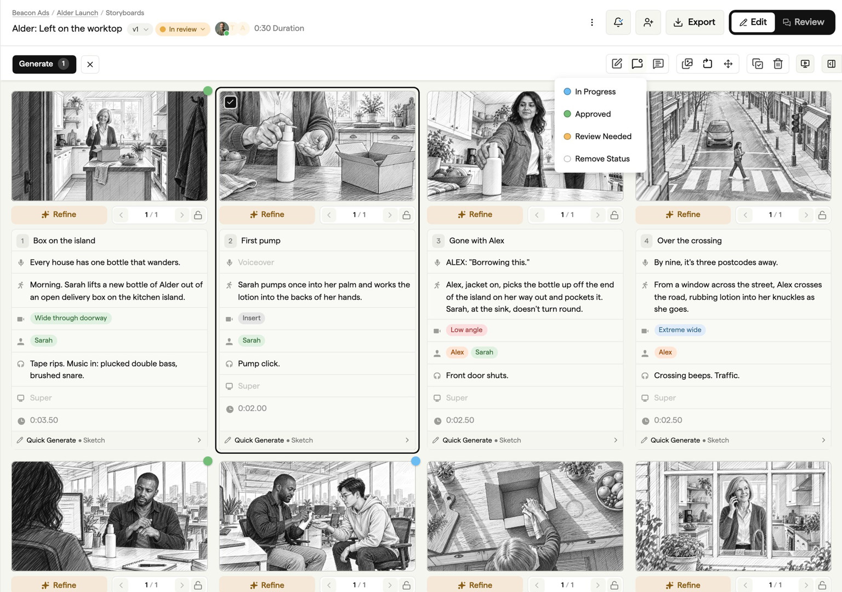Choose Remove Status option
This screenshot has height=592, width=842.
(x=600, y=159)
